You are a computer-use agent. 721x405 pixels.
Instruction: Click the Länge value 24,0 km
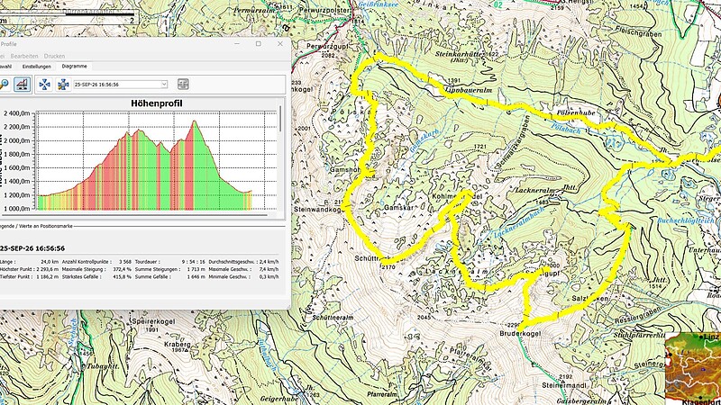pos(50,262)
